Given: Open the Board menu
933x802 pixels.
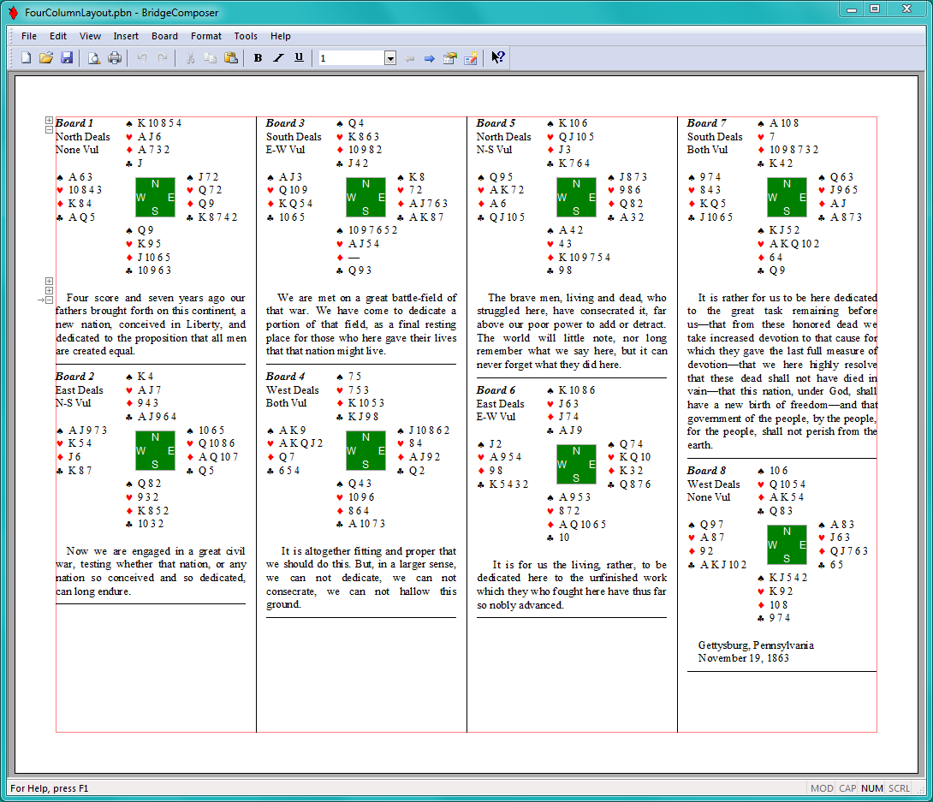Looking at the screenshot, I should [164, 36].
